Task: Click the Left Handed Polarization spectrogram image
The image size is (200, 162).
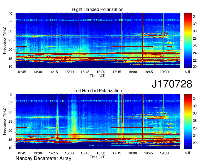Action: point(98,122)
